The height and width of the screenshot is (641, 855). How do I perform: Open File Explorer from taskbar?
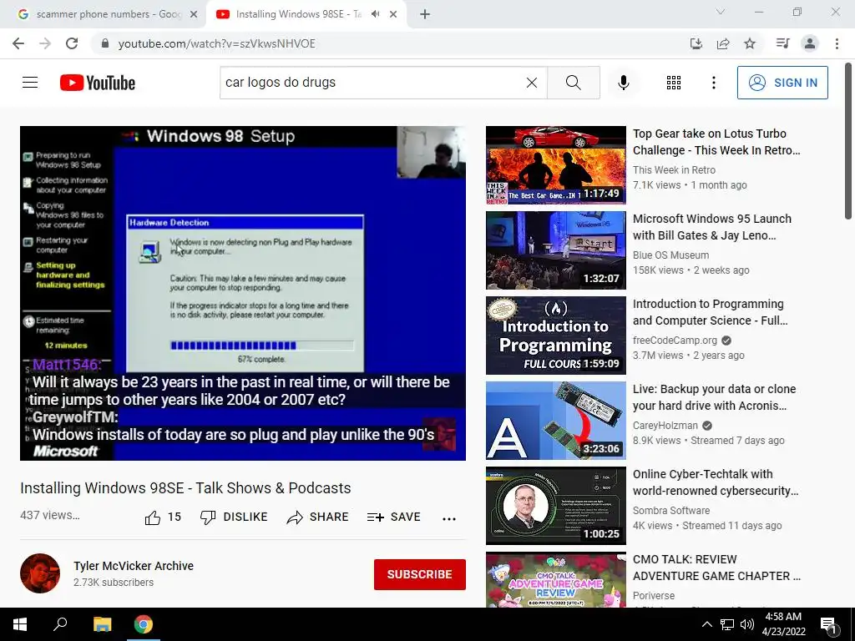click(102, 624)
